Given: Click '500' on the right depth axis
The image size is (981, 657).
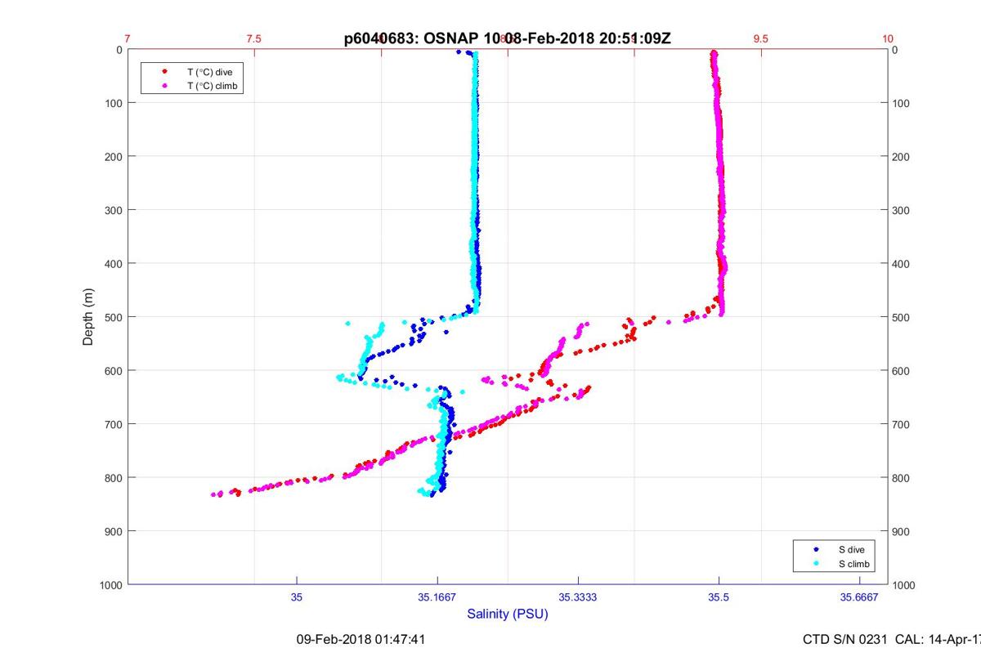Looking at the screenshot, I should 901,317.
